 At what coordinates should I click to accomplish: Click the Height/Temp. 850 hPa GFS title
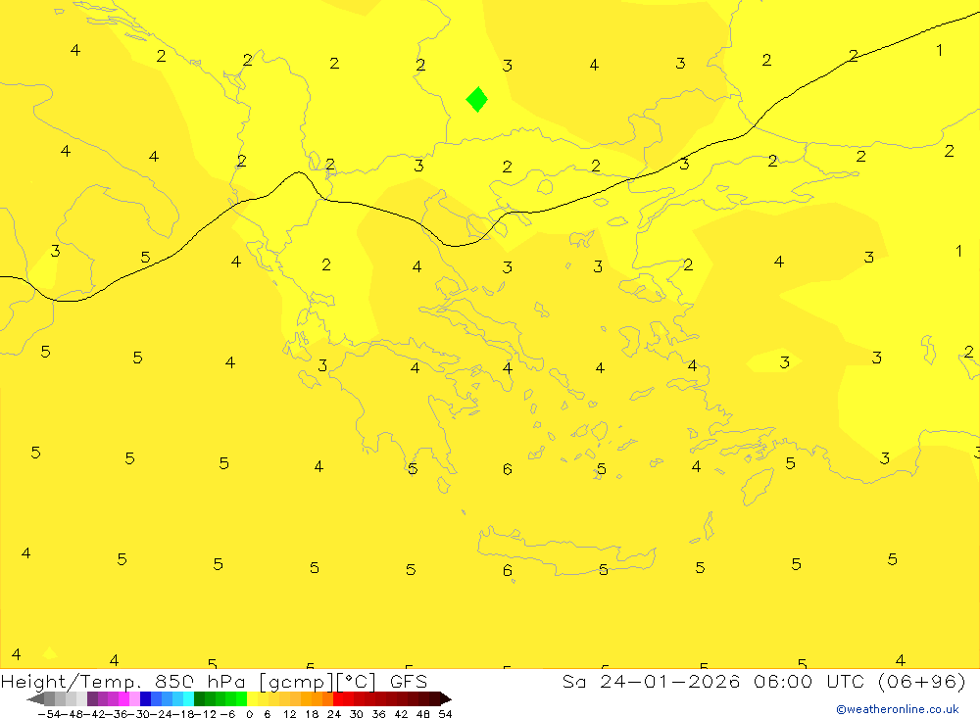[x=214, y=681]
